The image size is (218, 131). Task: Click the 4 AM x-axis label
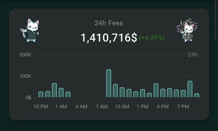[x=81, y=107]
